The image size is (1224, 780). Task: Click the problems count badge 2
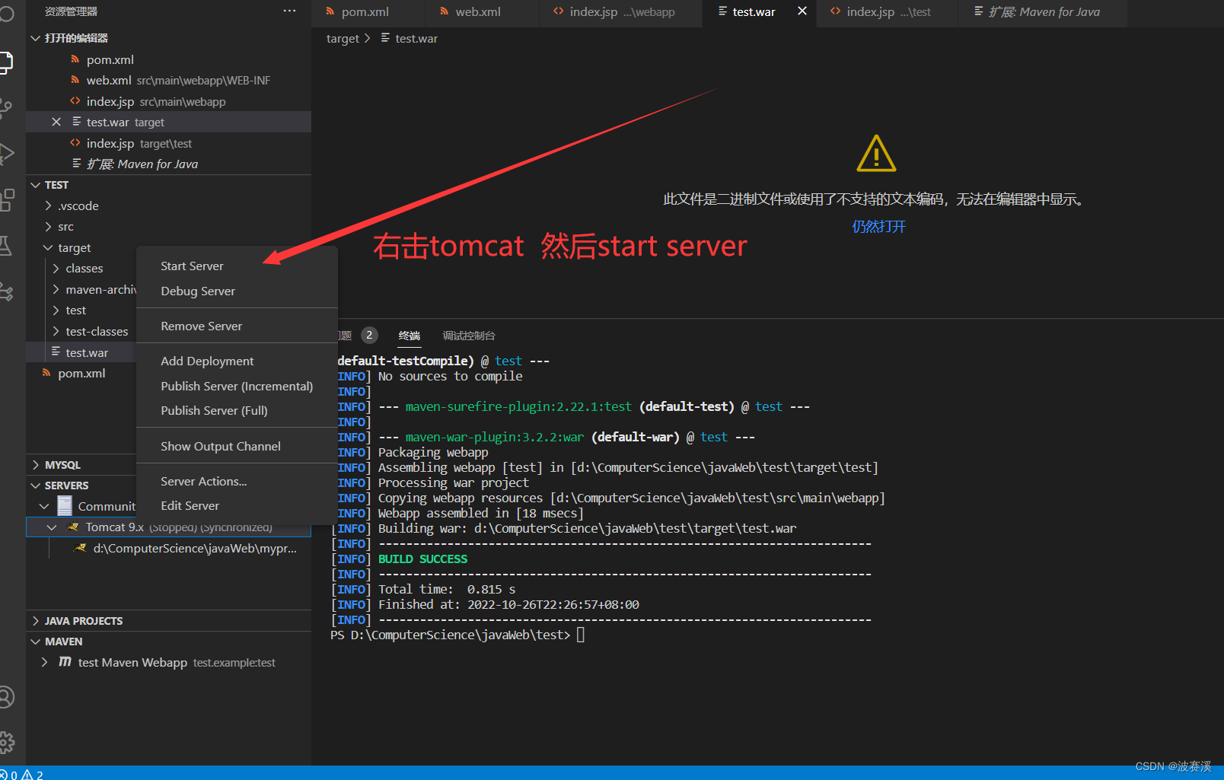[369, 336]
